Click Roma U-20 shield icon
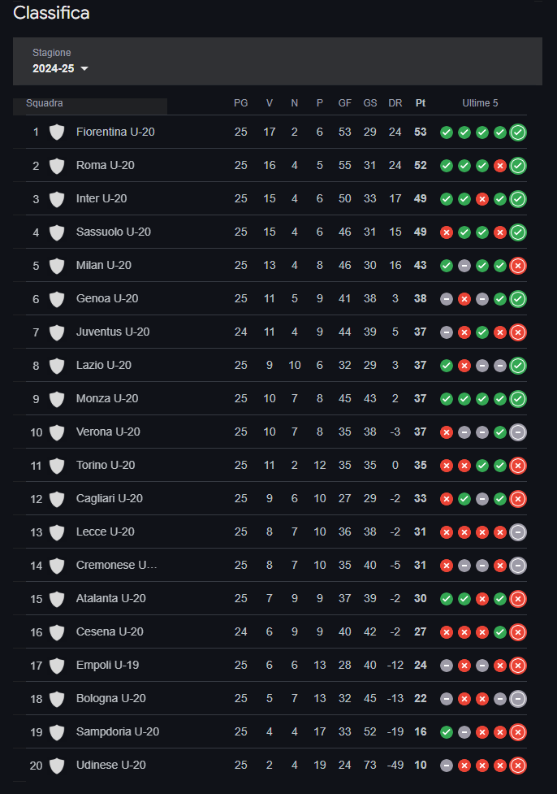Viewport: 557px width, 794px height. 57,166
